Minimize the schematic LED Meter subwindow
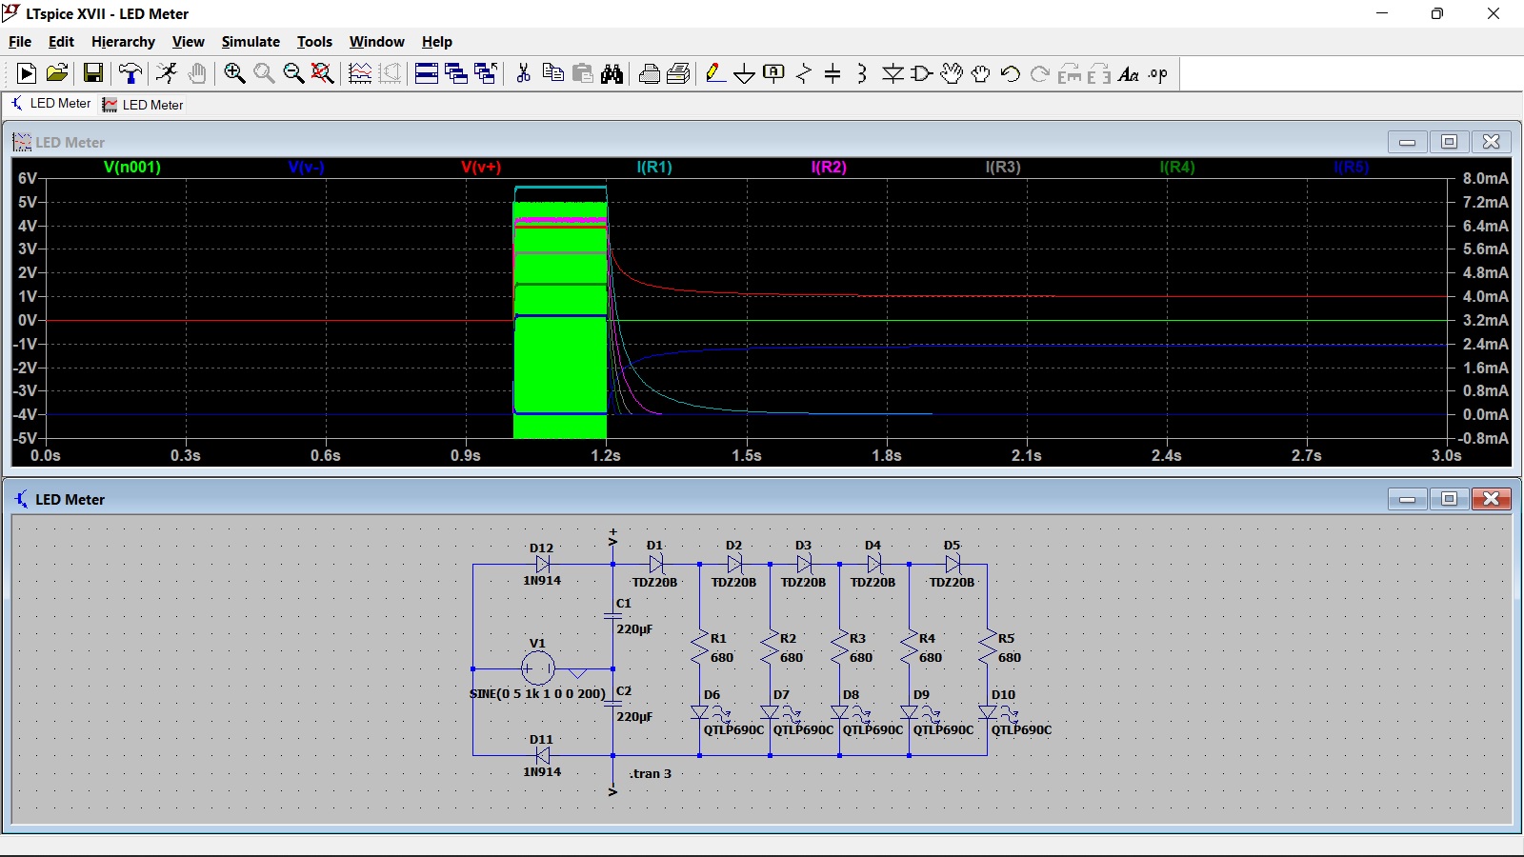1524x857 pixels. pos(1408,499)
